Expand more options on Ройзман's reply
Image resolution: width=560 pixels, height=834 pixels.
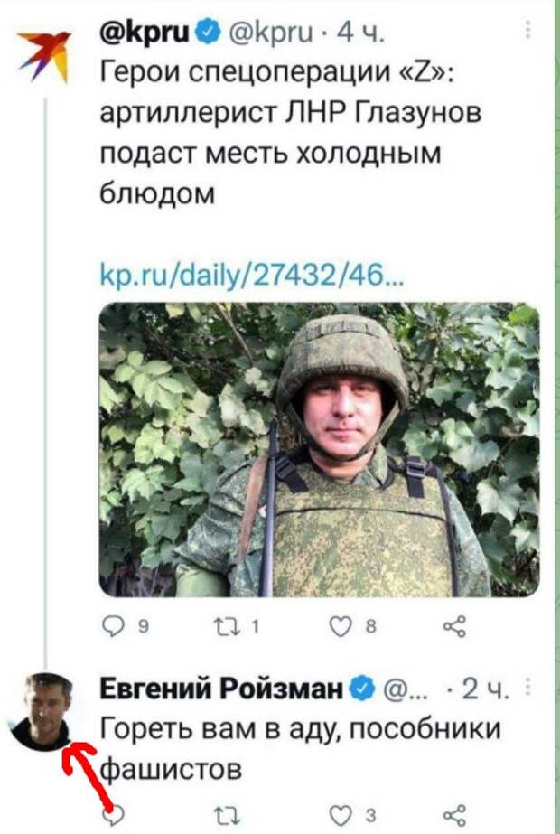pyautogui.click(x=528, y=691)
